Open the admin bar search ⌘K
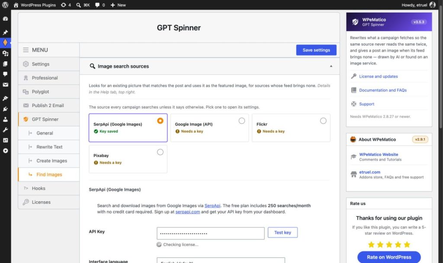The width and height of the screenshot is (443, 263). [x=83, y=5]
